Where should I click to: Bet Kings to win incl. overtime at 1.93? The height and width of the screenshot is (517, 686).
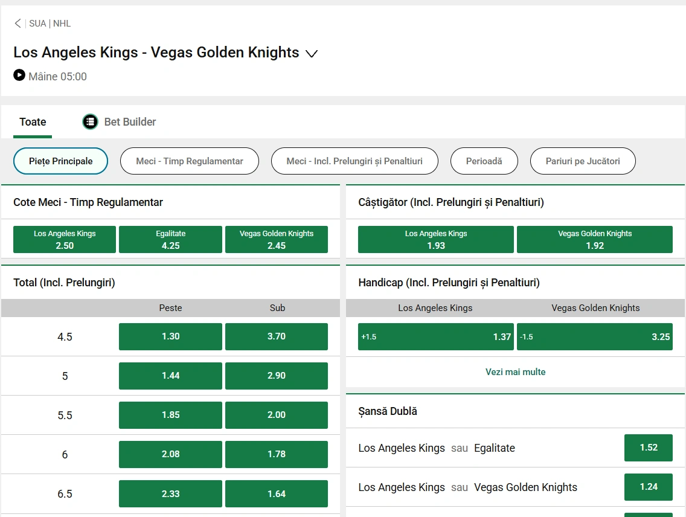click(x=435, y=239)
